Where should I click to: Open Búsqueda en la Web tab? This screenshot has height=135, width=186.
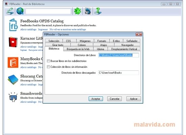78,49
